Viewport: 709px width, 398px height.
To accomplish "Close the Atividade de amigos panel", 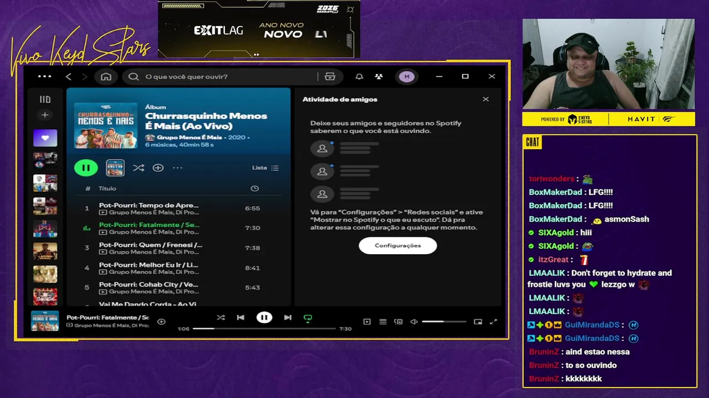I will pos(486,99).
